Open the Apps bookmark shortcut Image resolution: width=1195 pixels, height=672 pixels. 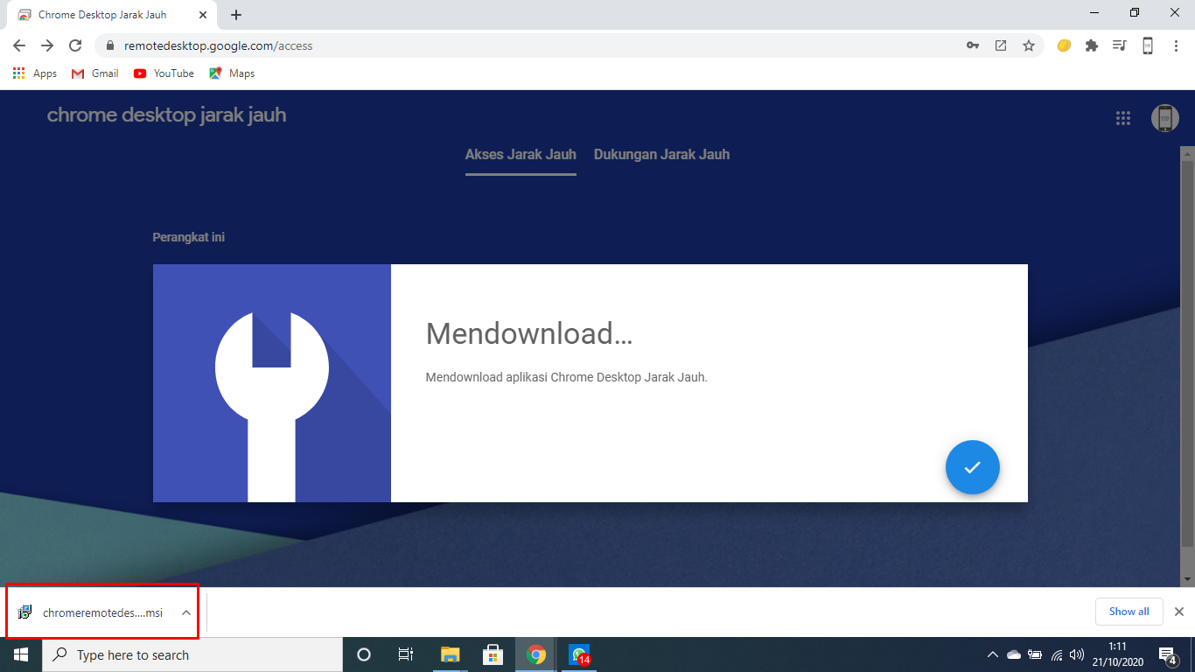[x=35, y=73]
